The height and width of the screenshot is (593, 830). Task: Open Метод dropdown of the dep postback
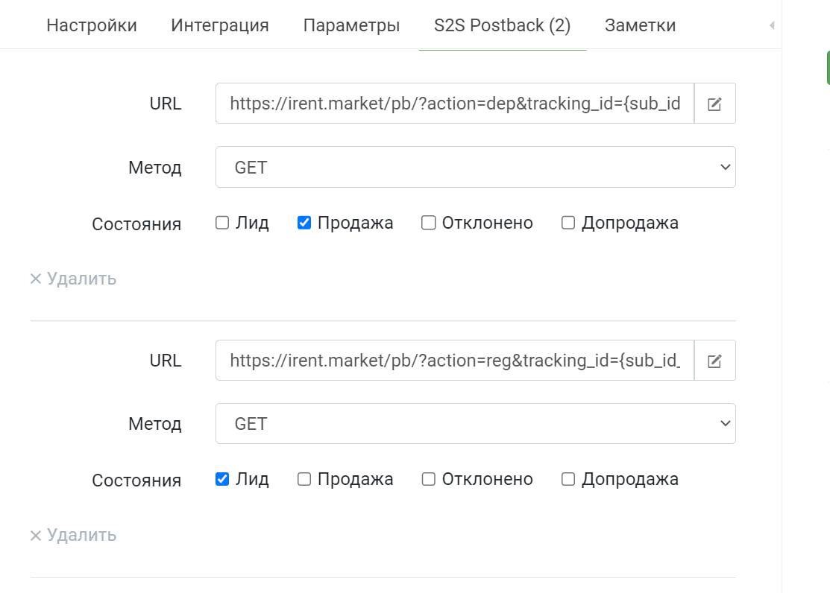[x=475, y=167]
